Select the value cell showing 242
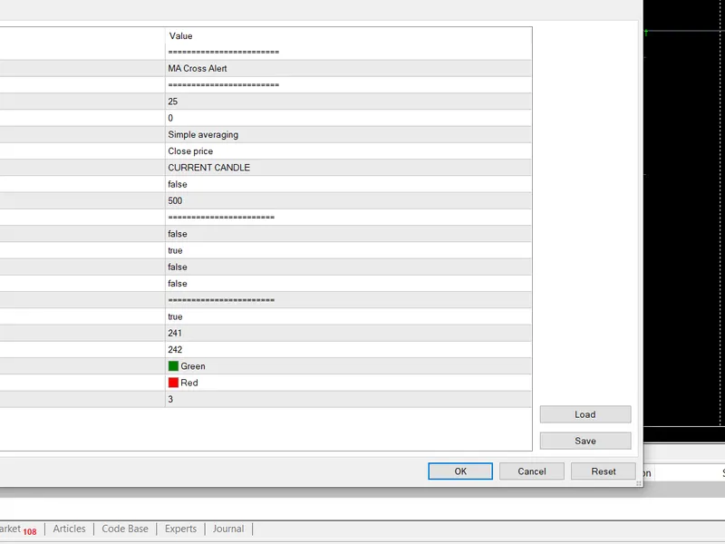Viewport: 725px width, 544px height. tap(348, 350)
